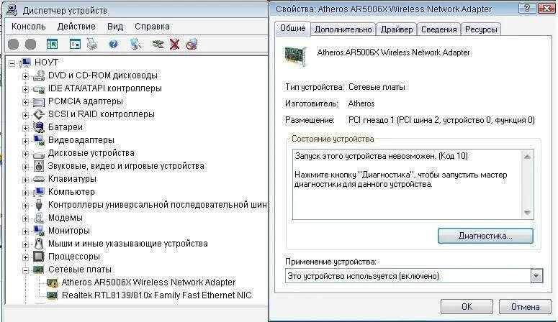
Task: Switch to the Дополнительно tab
Action: (x=343, y=29)
